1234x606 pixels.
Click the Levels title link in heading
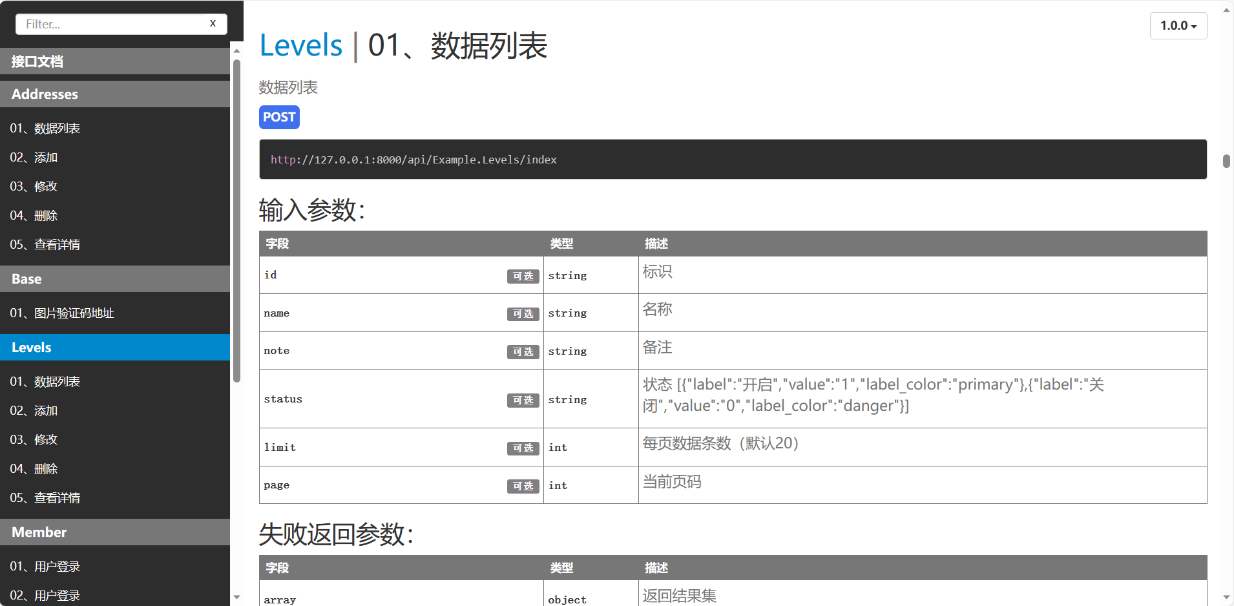tap(300, 46)
